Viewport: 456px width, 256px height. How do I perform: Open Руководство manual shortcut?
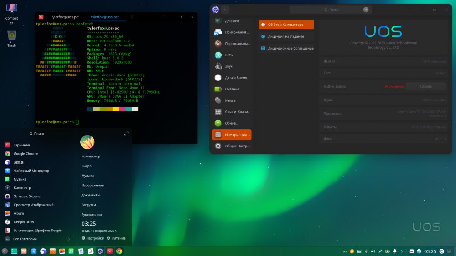91,215
